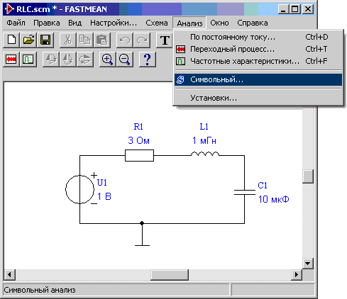Viewport: 347px width, 299px height.
Task: Select the R1 resistor on the schematic
Action: coord(139,155)
